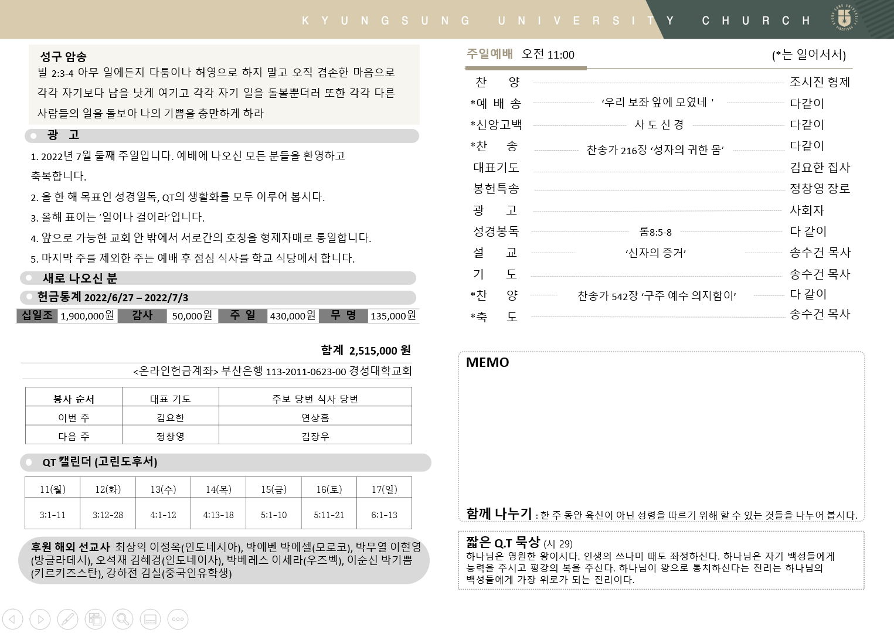Screen dimensions: 894x633
Task: Click the '짧은 Q.T 묵상' heading
Action: click(503, 543)
